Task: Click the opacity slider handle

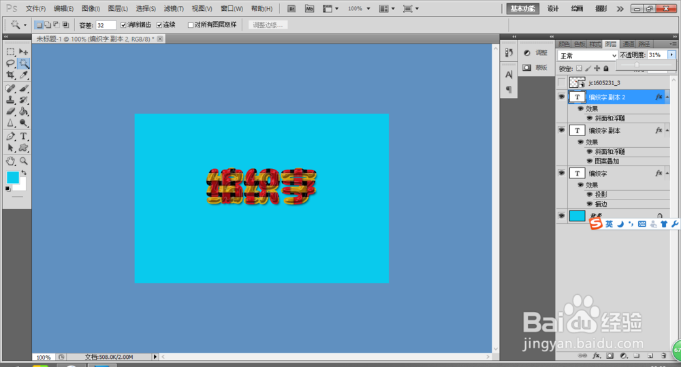Action: [637, 65]
